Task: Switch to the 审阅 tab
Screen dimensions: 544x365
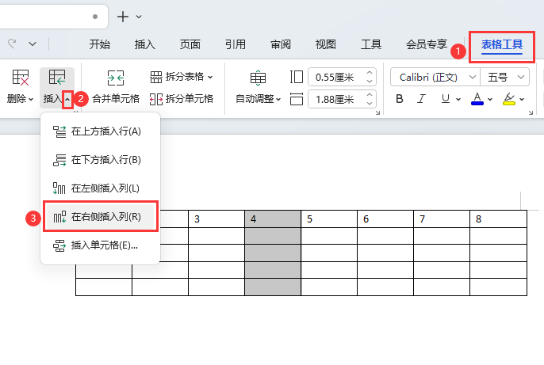Action: tap(281, 44)
